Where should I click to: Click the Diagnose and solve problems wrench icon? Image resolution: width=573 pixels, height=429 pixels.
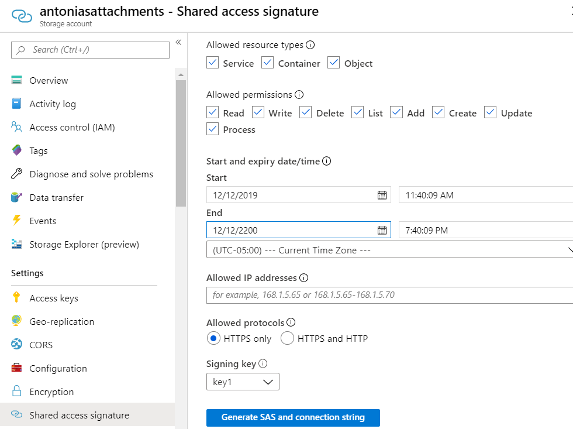pyautogui.click(x=16, y=174)
